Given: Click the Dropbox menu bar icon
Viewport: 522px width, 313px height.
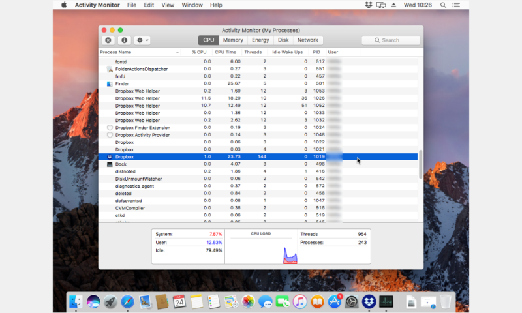Looking at the screenshot, I should [x=369, y=5].
